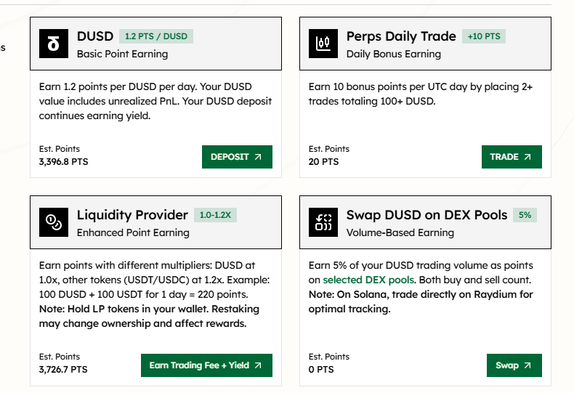Click the 5% volume badge

click(x=525, y=215)
